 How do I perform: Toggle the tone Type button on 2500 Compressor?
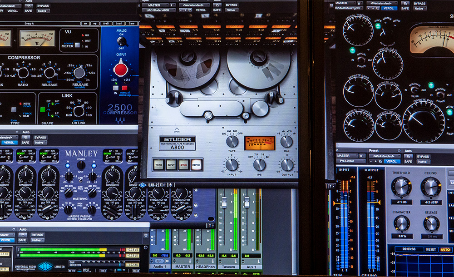pyautogui.click(x=14, y=109)
